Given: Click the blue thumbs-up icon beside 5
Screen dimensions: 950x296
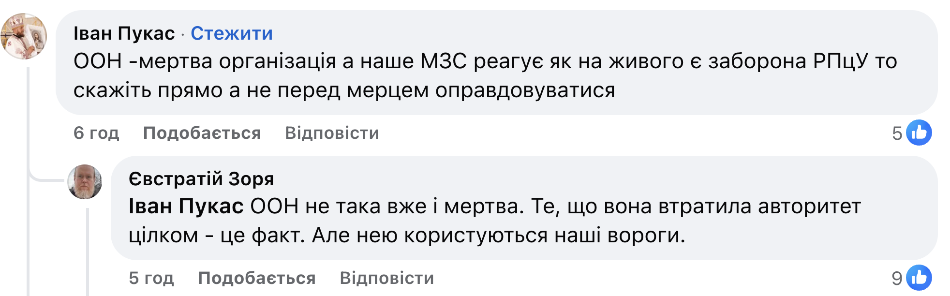Looking at the screenshot, I should pyautogui.click(x=919, y=133).
